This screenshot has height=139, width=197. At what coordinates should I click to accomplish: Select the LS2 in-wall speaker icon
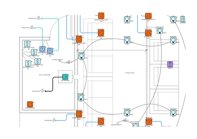point(101,16)
